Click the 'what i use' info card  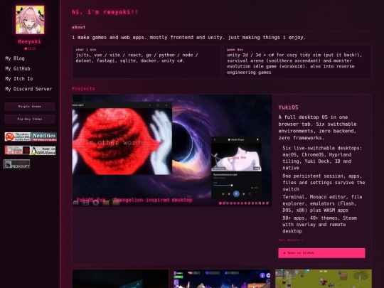click(x=146, y=62)
